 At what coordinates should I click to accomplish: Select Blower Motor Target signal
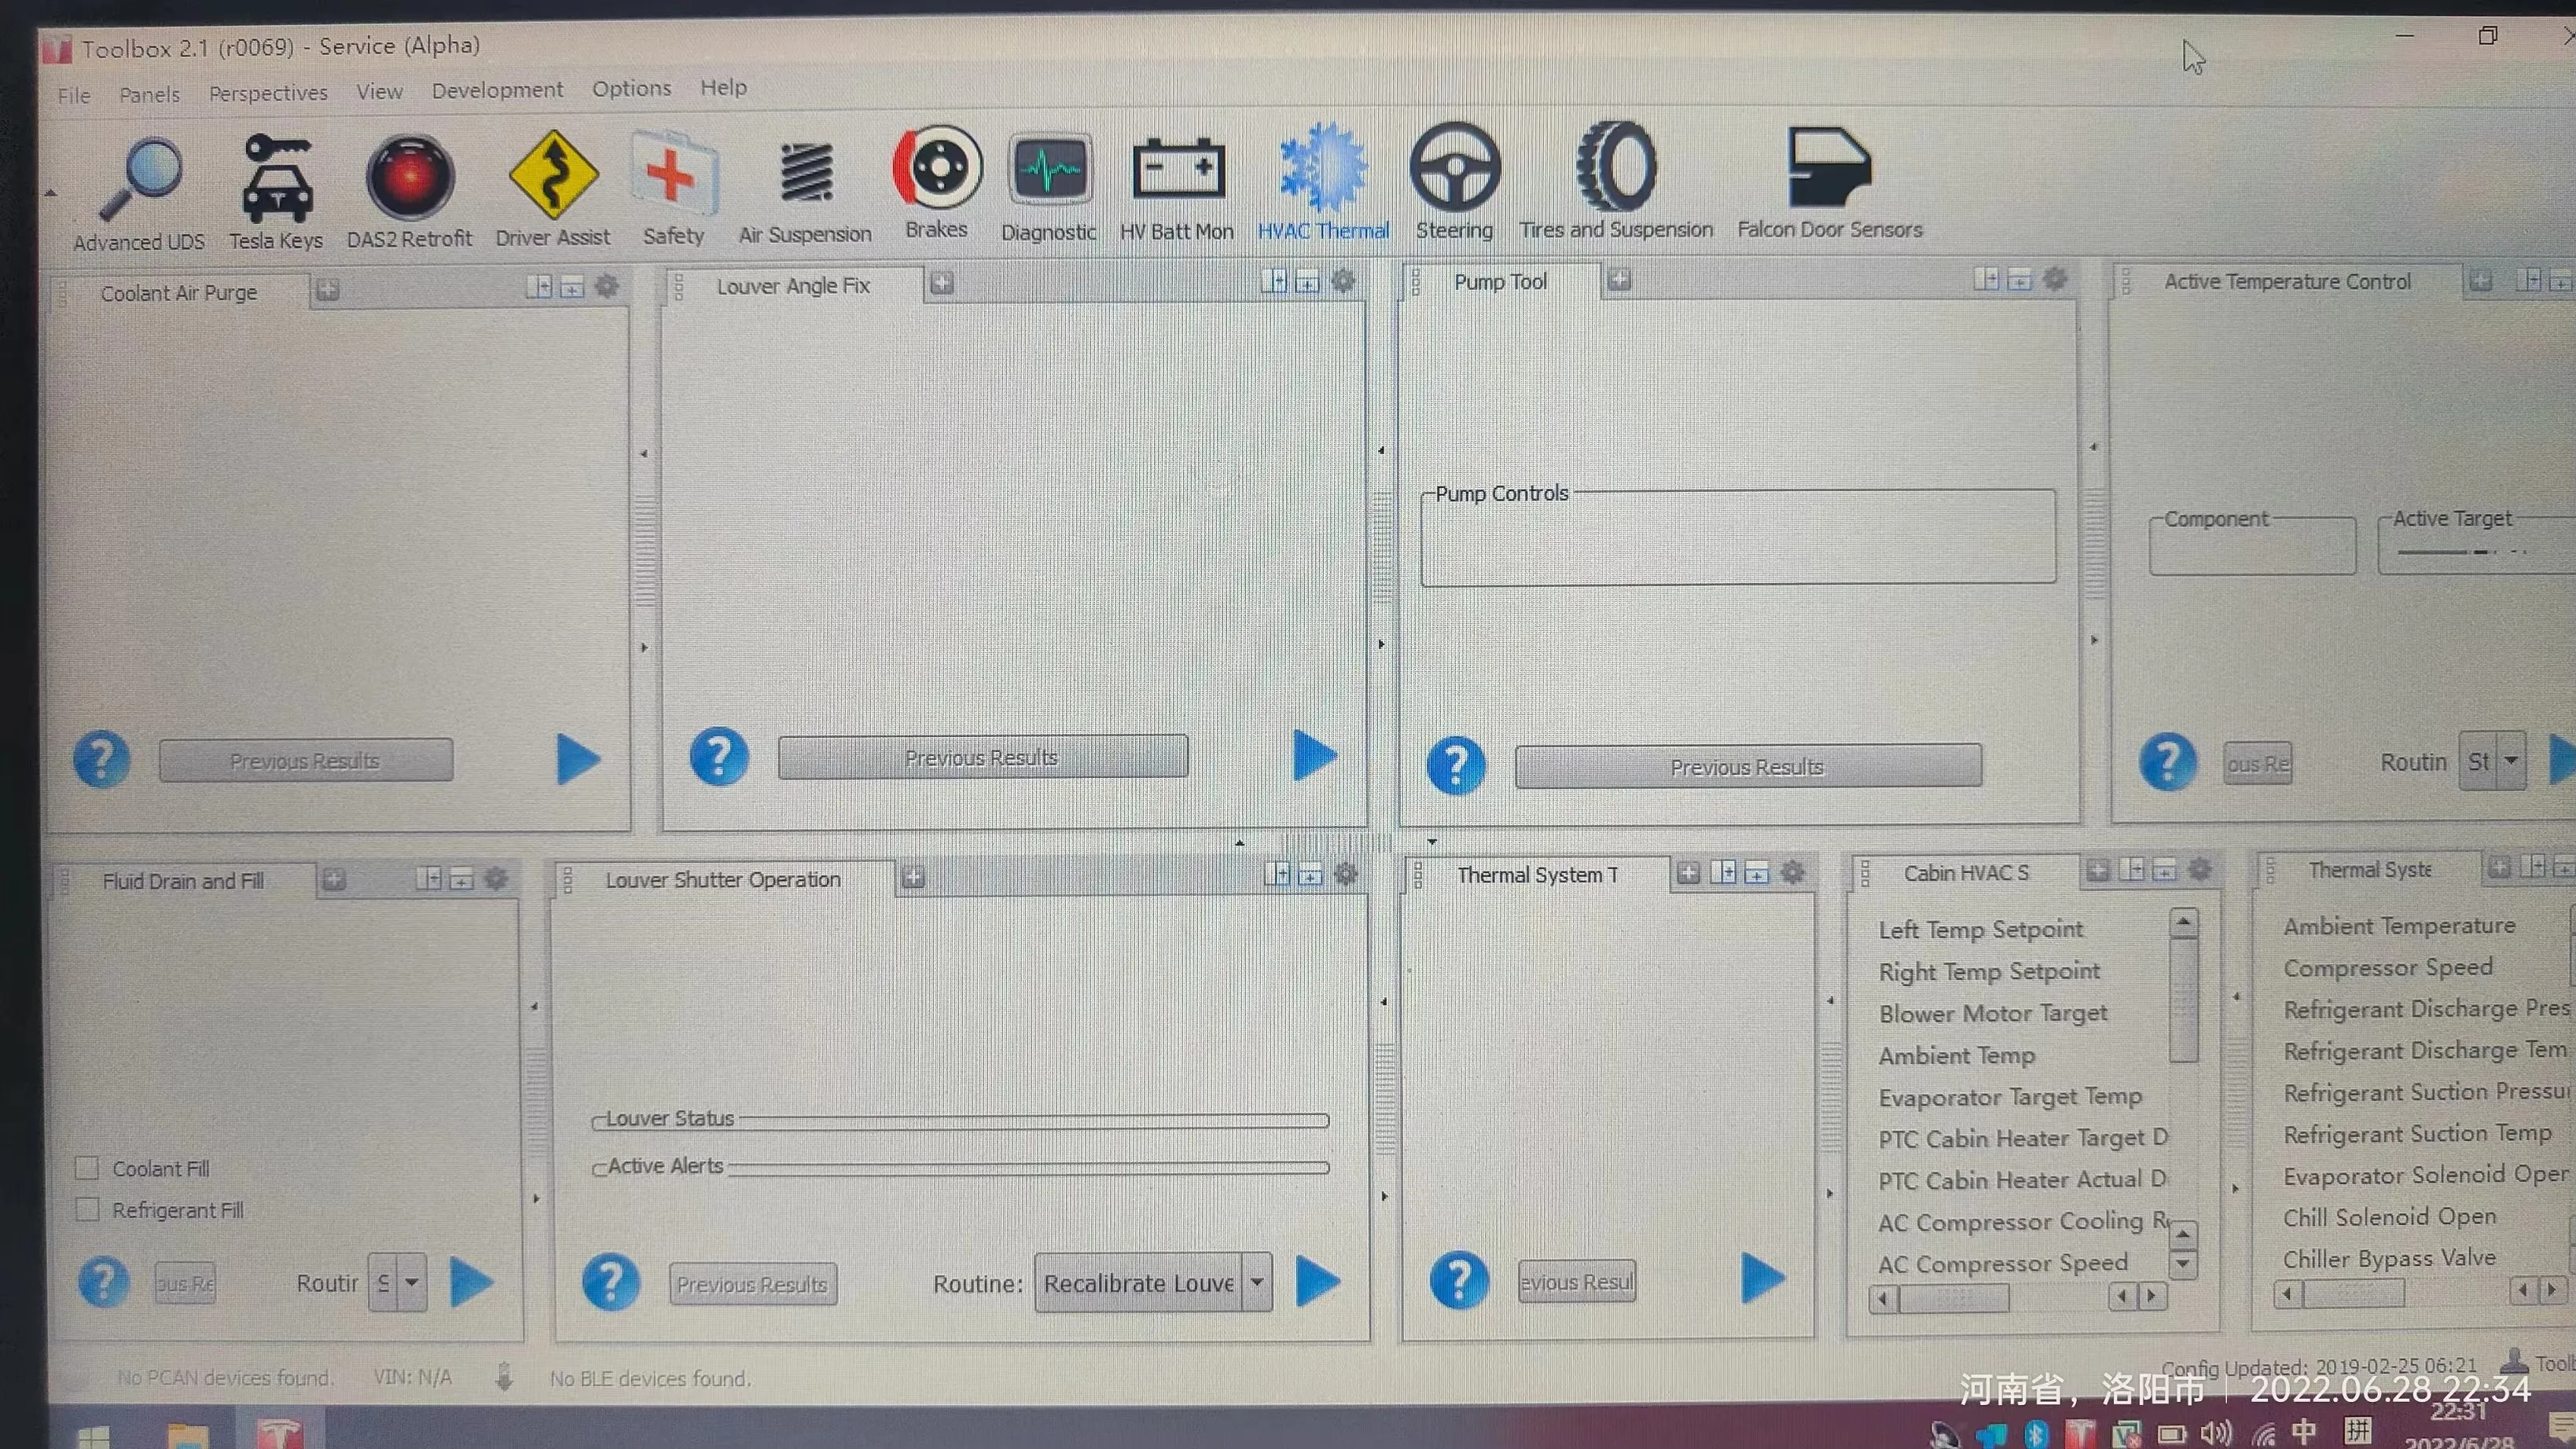tap(1992, 1014)
